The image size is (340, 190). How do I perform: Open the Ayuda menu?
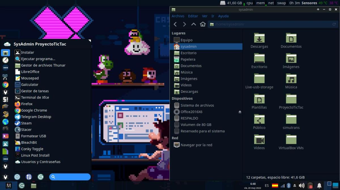[x=223, y=16]
